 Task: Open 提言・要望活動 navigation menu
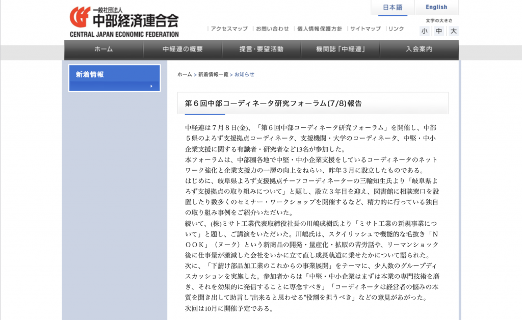[x=262, y=49]
